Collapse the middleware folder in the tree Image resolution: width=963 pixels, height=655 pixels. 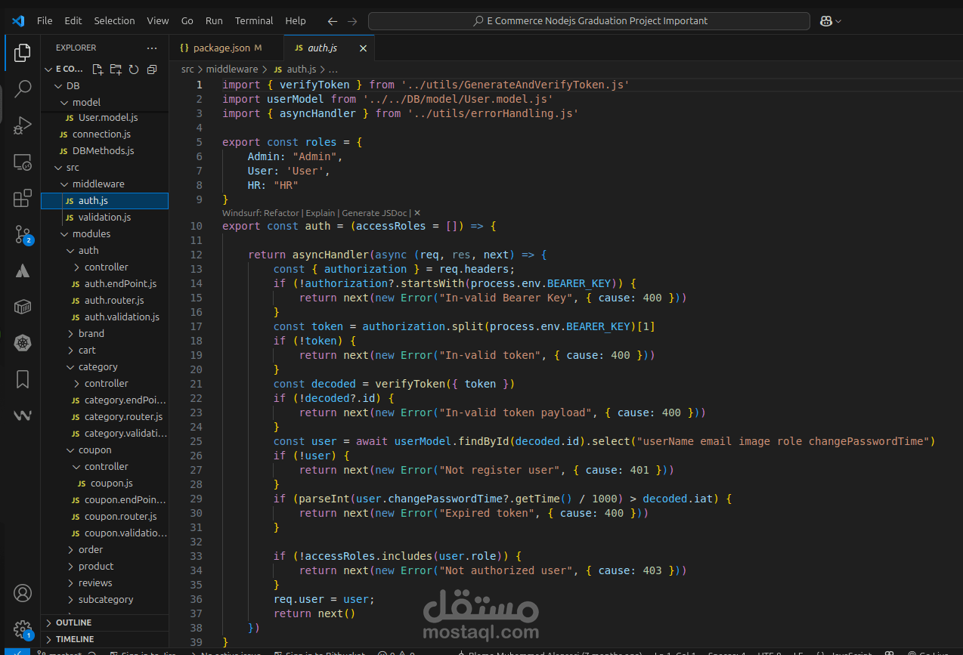(104, 184)
